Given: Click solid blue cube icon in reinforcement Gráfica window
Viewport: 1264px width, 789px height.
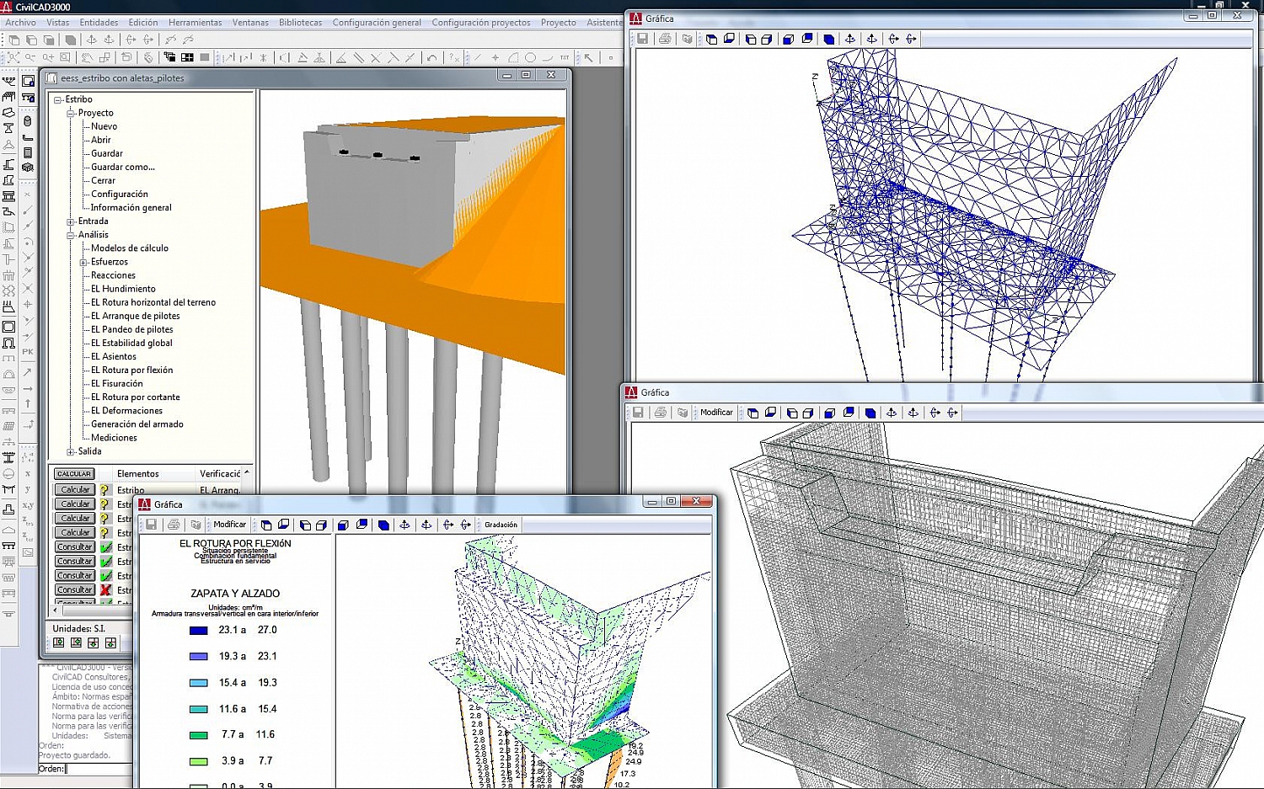Looking at the screenshot, I should (870, 413).
